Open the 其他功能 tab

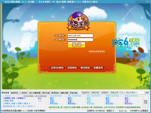[x=73, y=93]
